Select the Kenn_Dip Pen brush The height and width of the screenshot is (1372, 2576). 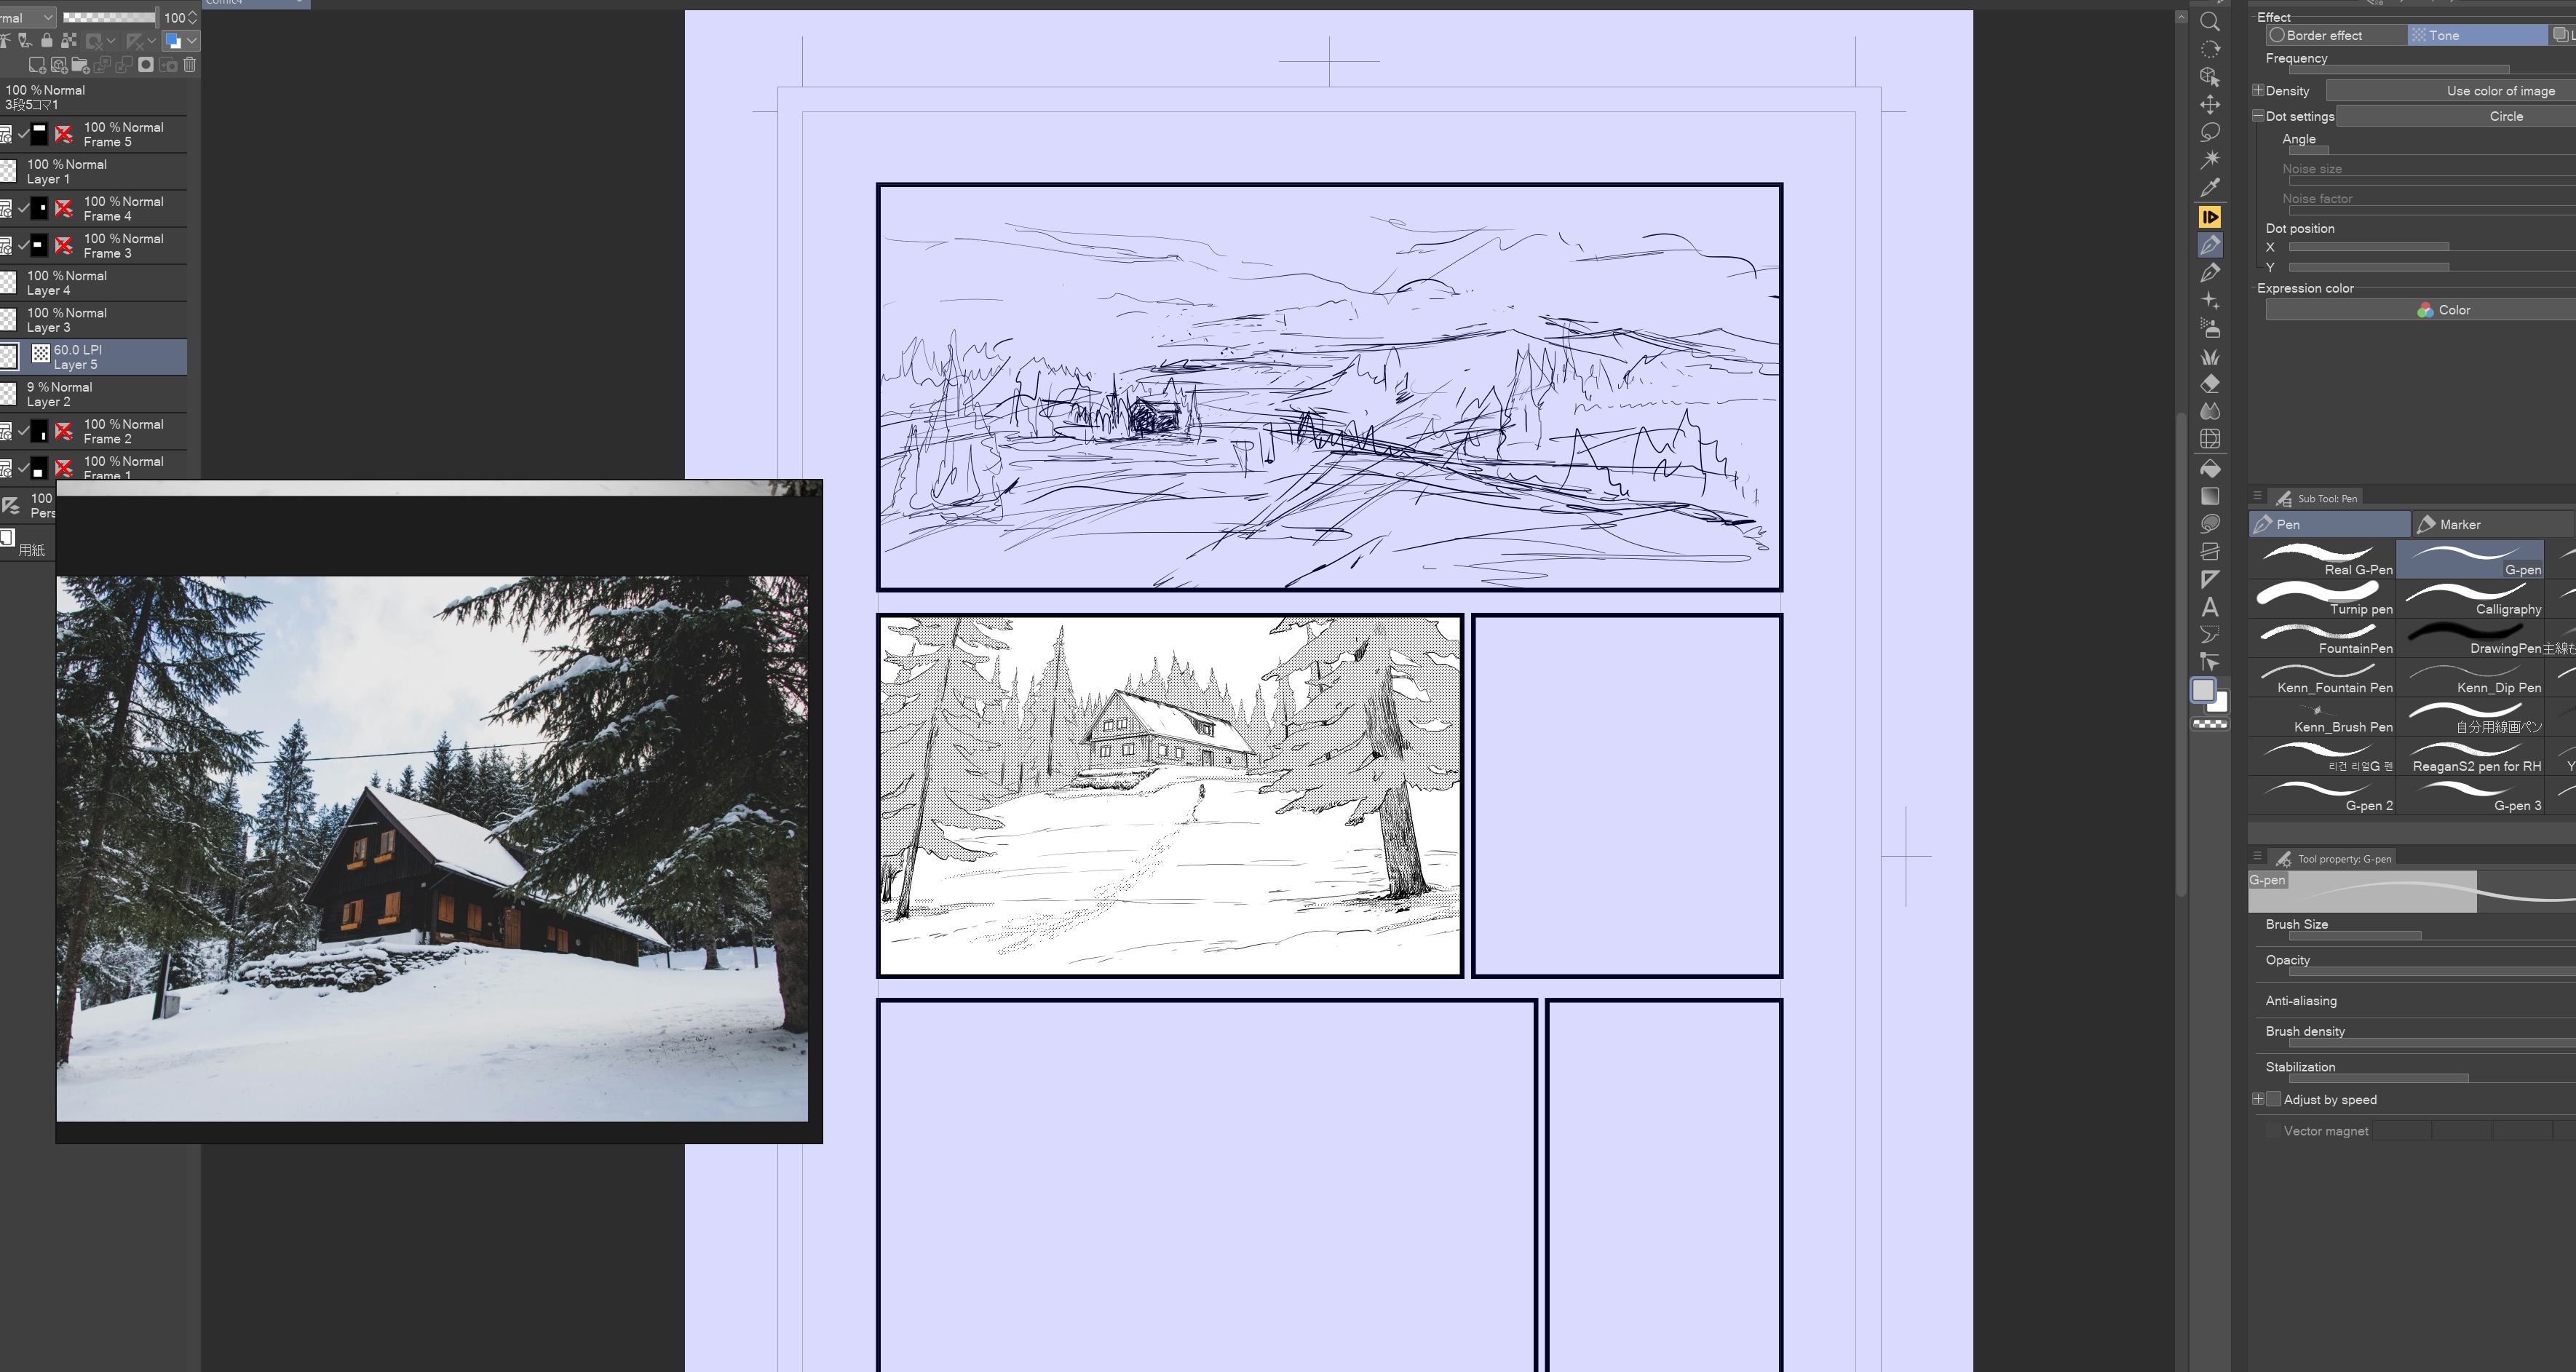click(x=2470, y=677)
